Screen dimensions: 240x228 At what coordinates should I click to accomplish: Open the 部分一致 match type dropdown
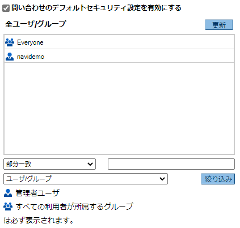pyautogui.click(x=49, y=164)
